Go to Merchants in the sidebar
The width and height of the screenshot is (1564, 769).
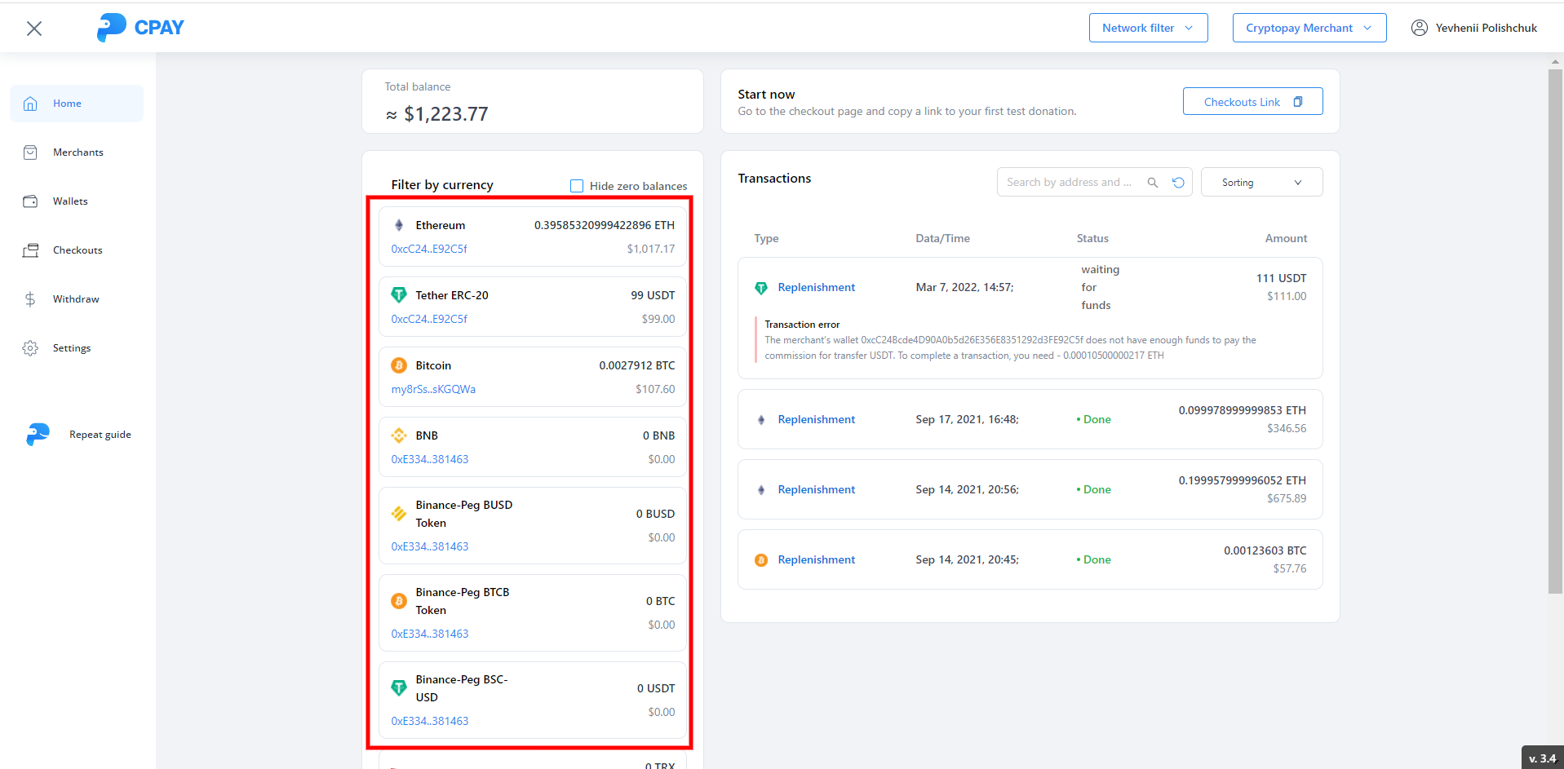click(78, 152)
